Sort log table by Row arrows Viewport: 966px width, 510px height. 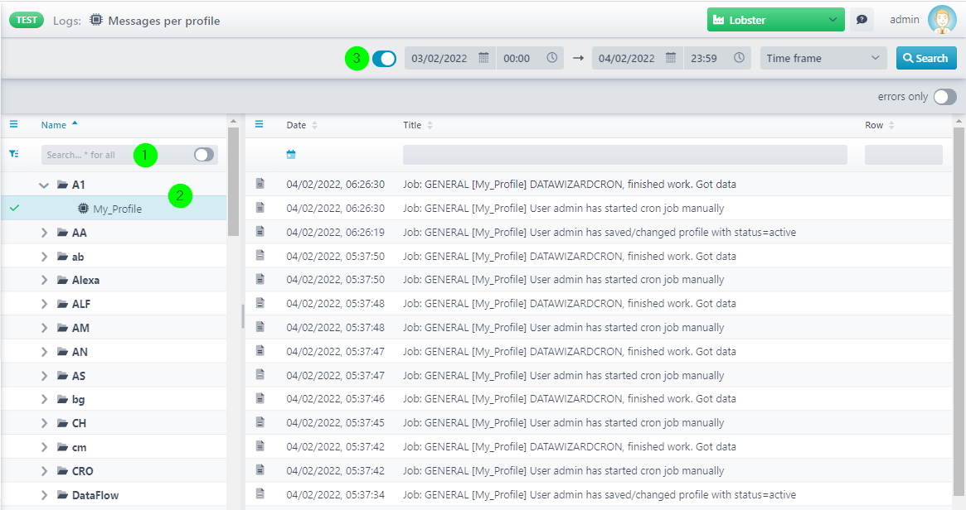pyautogui.click(x=891, y=125)
